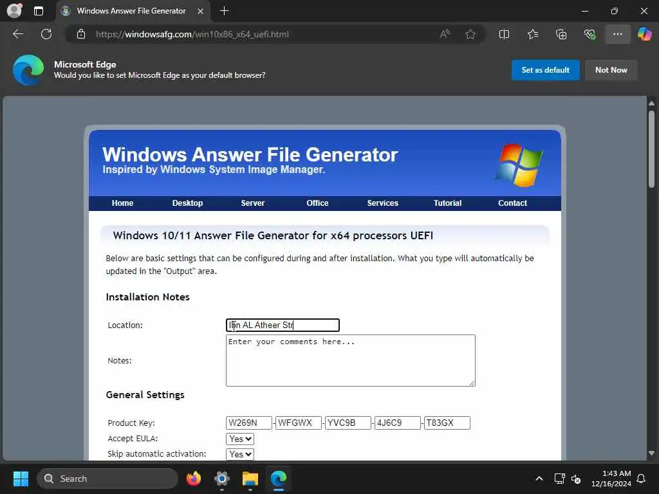
Task: Open clock showing 1:43 AM
Action: [x=611, y=479]
